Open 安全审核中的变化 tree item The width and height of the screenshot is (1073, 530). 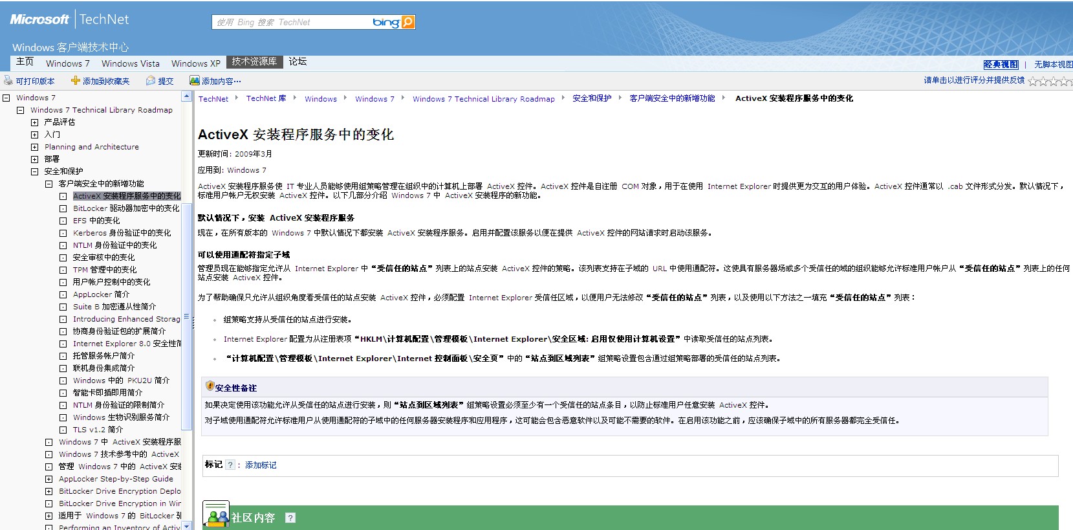(104, 258)
